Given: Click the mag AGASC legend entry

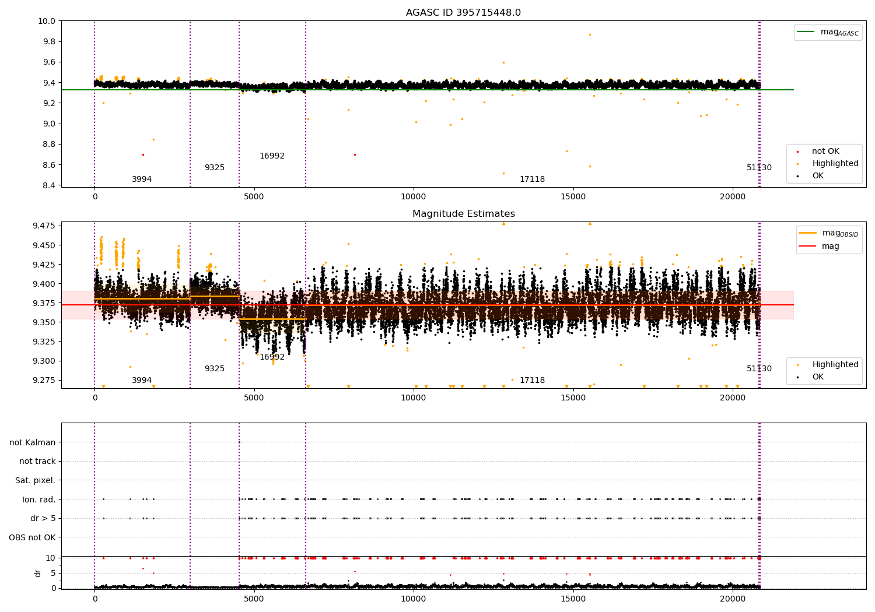Looking at the screenshot, I should coord(828,32).
